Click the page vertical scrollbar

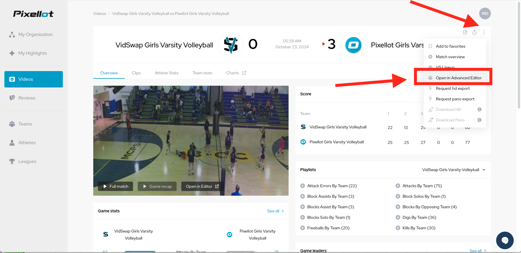tap(519, 56)
